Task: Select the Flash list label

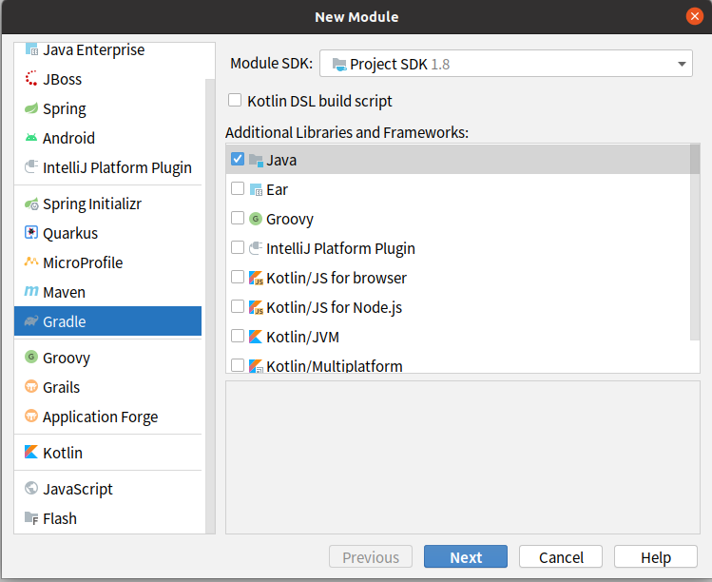Action: click(x=60, y=518)
